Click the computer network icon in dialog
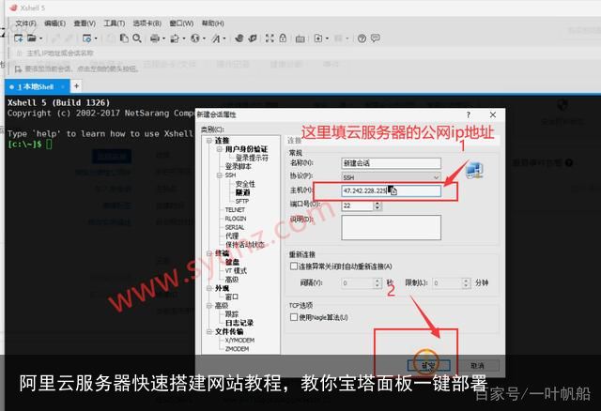The image size is (601, 411). coord(474,171)
